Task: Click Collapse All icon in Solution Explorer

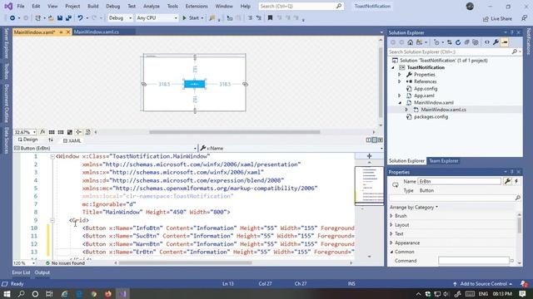Action: point(466,42)
